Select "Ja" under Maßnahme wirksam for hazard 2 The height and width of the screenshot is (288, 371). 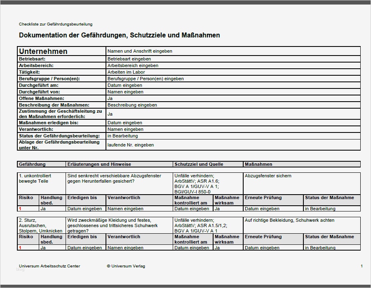[216, 248]
